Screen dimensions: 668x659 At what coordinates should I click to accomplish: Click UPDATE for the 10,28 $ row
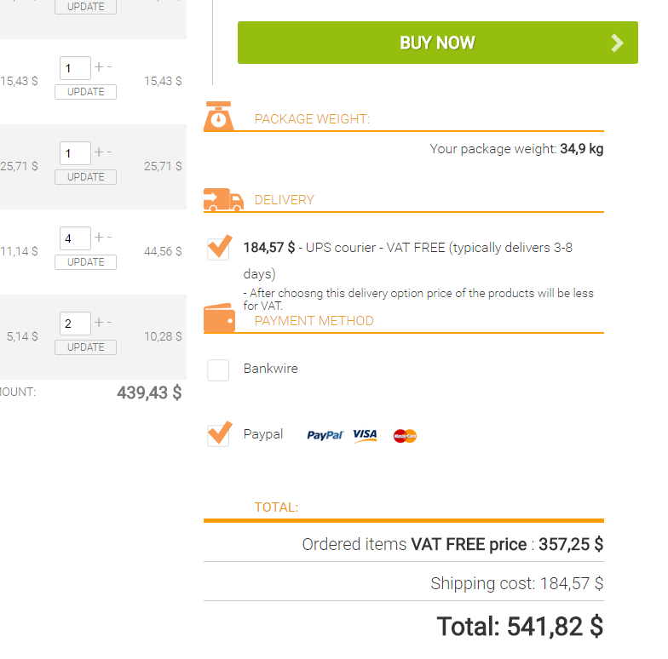(x=85, y=347)
